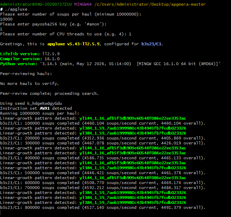Image resolution: width=231 pixels, height=217 pixels.
Task: Click the 'Peer-reviewing hauls:' line
Action: [26, 74]
